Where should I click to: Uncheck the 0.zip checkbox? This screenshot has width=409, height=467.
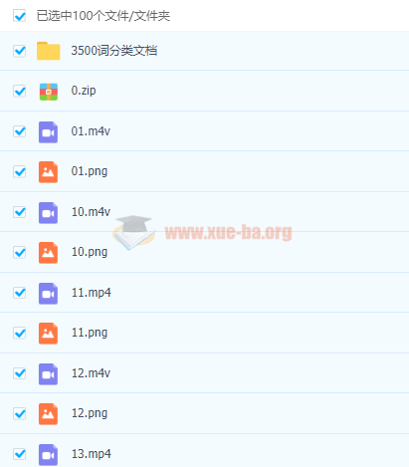tap(20, 91)
